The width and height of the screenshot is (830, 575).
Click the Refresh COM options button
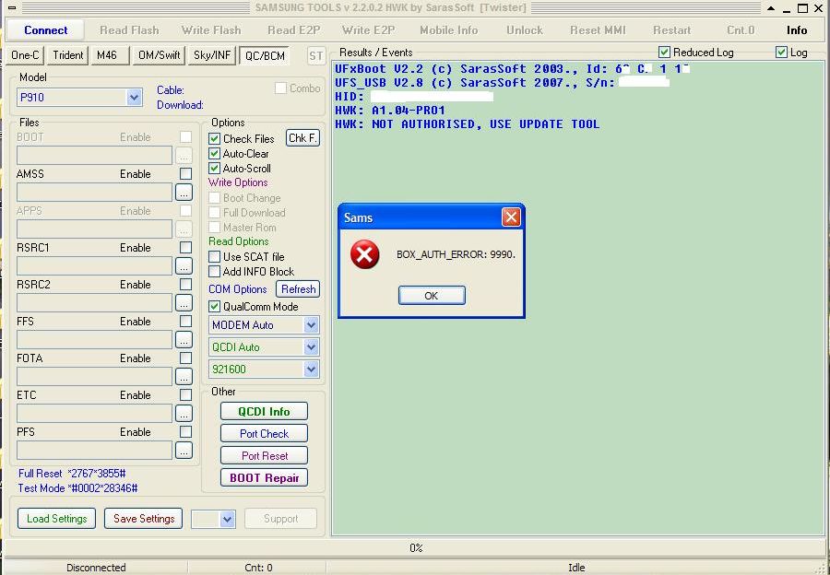(x=298, y=288)
